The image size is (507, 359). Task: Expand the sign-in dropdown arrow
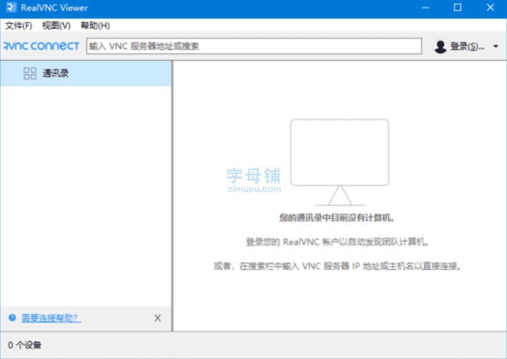(x=496, y=46)
